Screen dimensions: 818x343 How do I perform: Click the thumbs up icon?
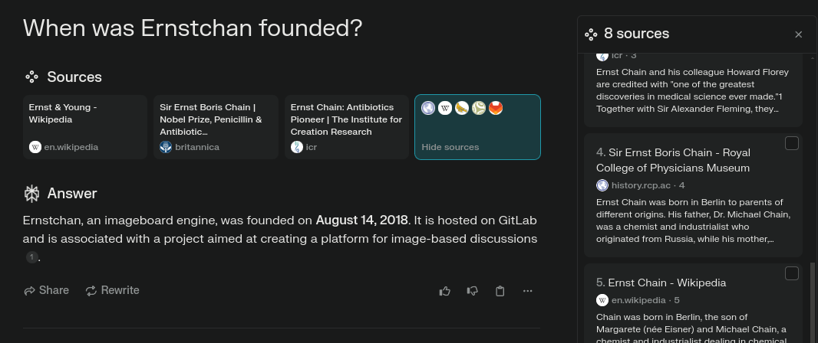pos(444,291)
